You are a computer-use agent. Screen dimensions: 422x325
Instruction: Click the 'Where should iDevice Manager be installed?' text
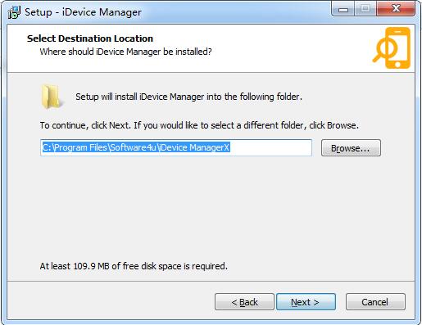click(x=125, y=52)
